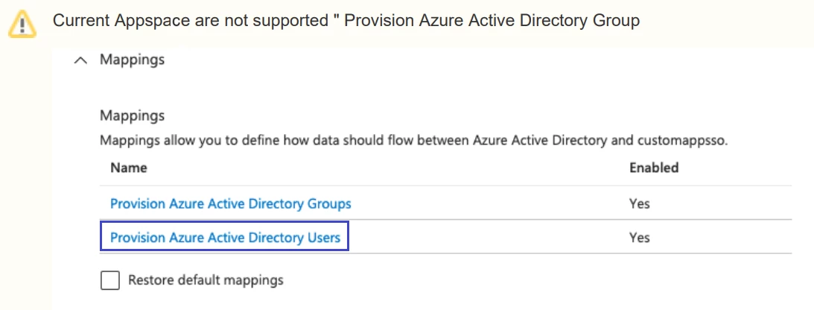Click the Restore default mappings label text

tap(206, 281)
